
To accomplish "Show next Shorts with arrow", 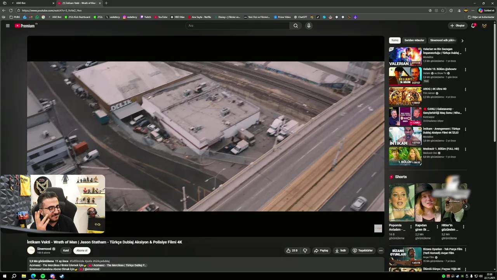I will (x=466, y=206).
